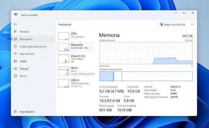
Task: Click the 10,3/67,6 GB Vincolata value
Action: 110,101
